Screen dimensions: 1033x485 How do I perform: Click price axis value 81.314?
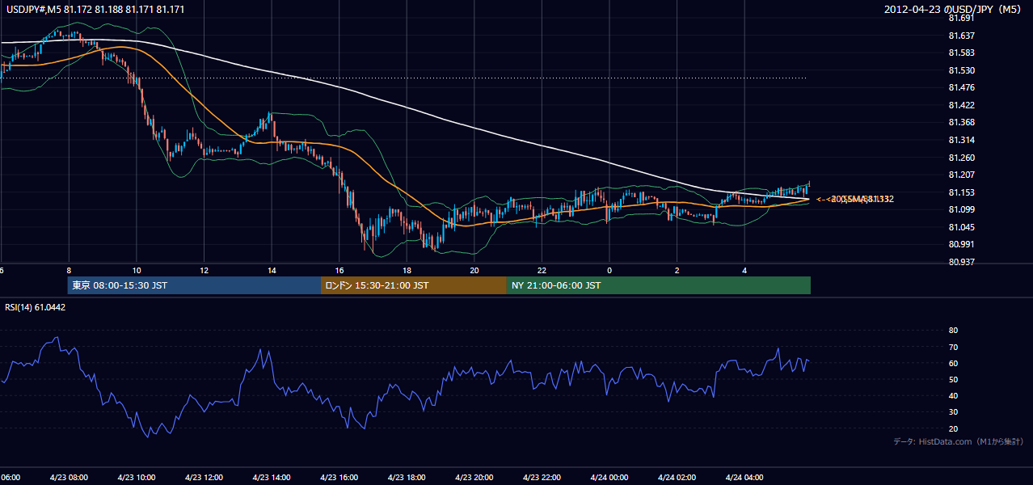(x=961, y=140)
